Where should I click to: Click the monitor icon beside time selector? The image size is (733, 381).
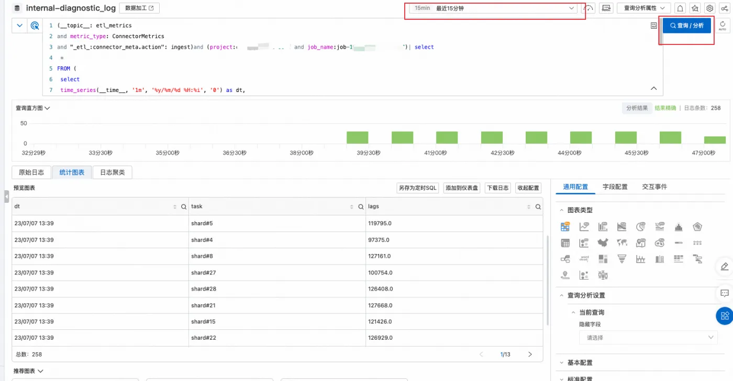click(x=606, y=8)
